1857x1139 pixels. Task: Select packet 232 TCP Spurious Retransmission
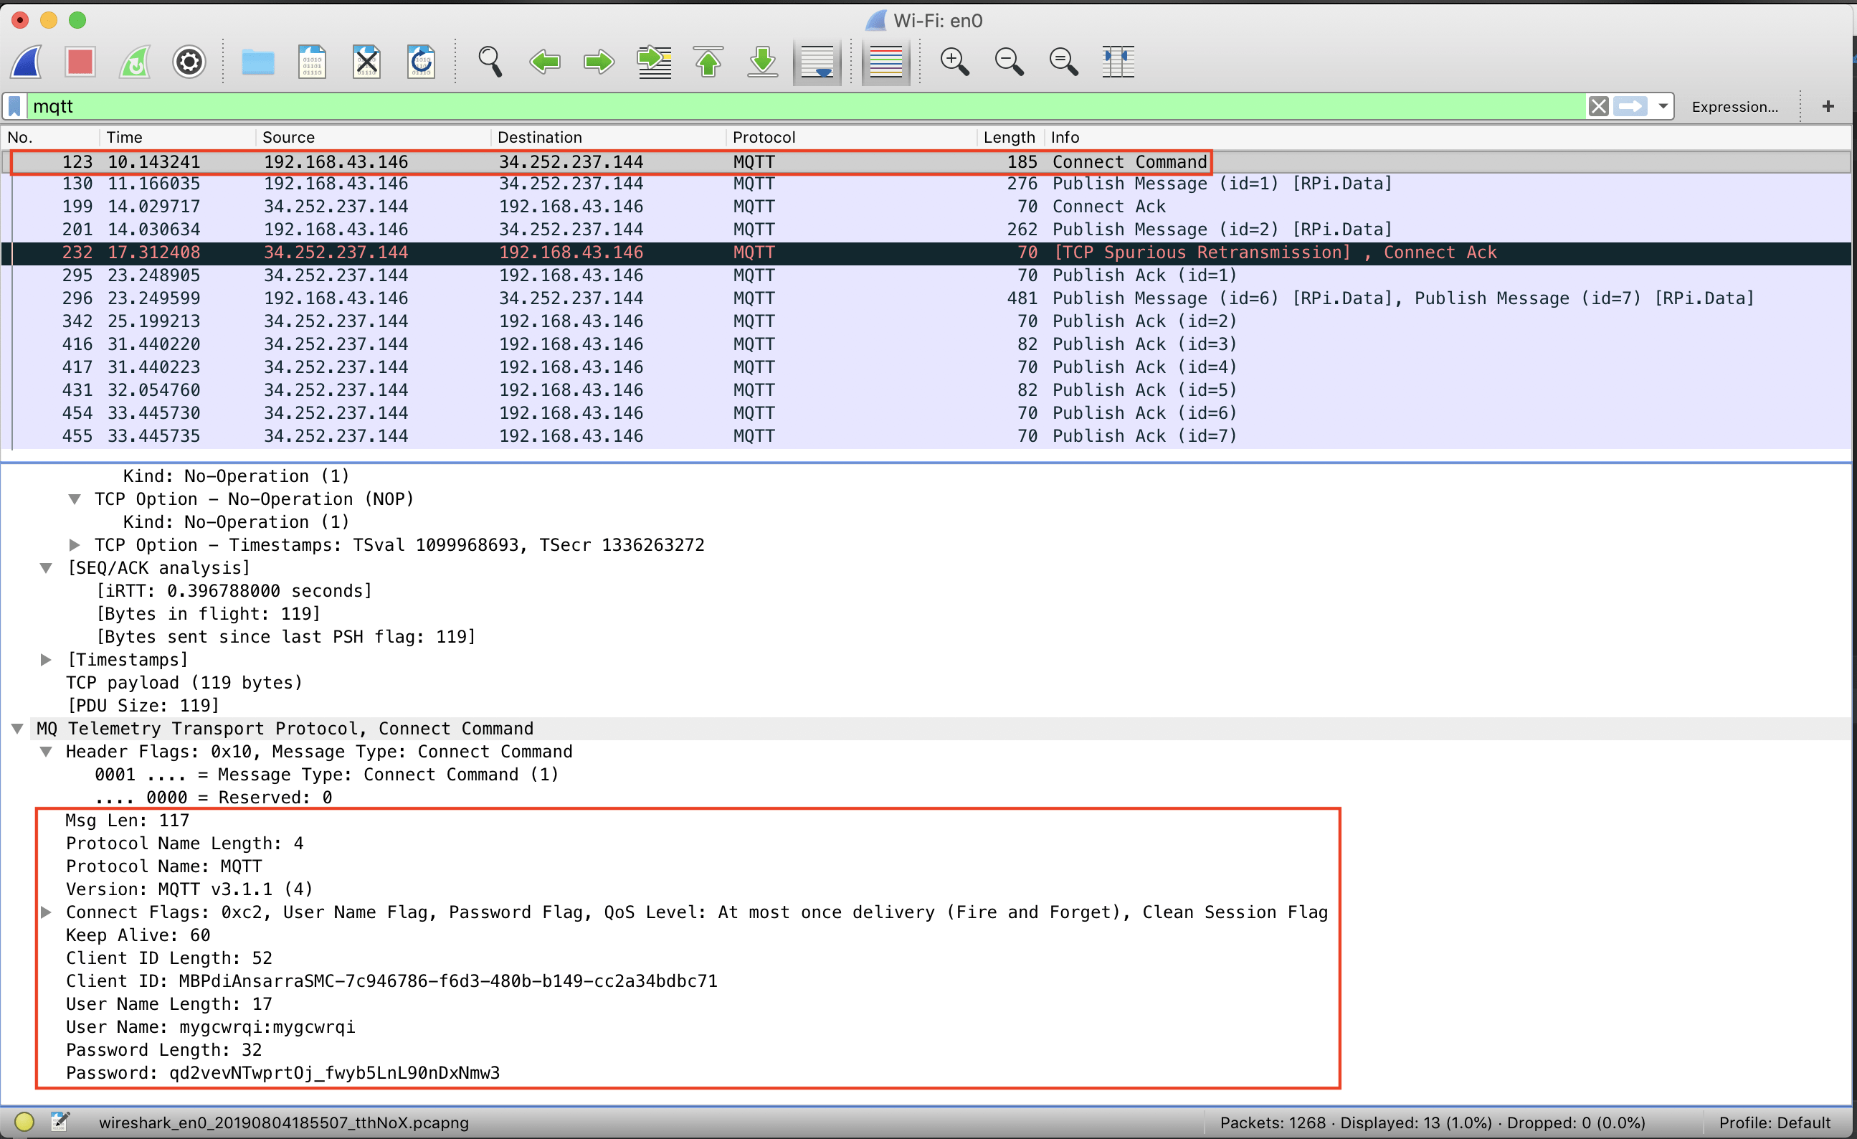coord(926,252)
